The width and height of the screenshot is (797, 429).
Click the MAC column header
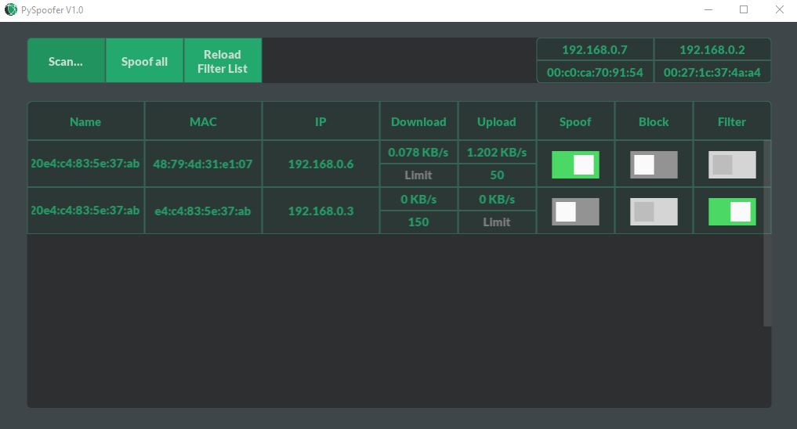coord(203,121)
